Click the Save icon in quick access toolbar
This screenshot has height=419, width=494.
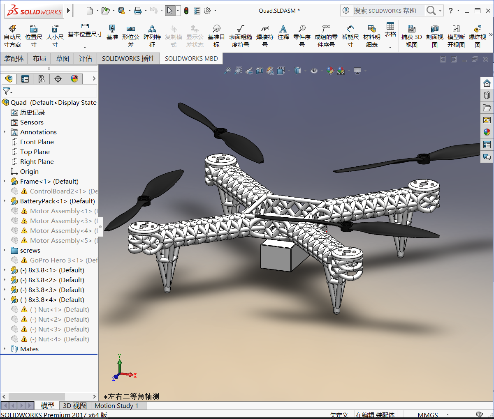pyautogui.click(x=121, y=11)
